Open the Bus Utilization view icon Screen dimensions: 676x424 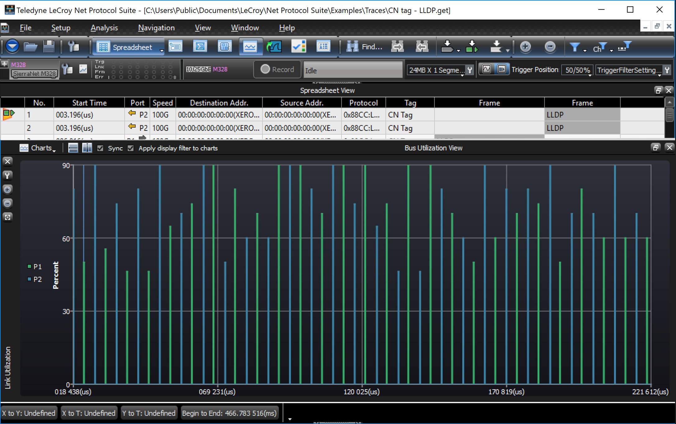(250, 47)
